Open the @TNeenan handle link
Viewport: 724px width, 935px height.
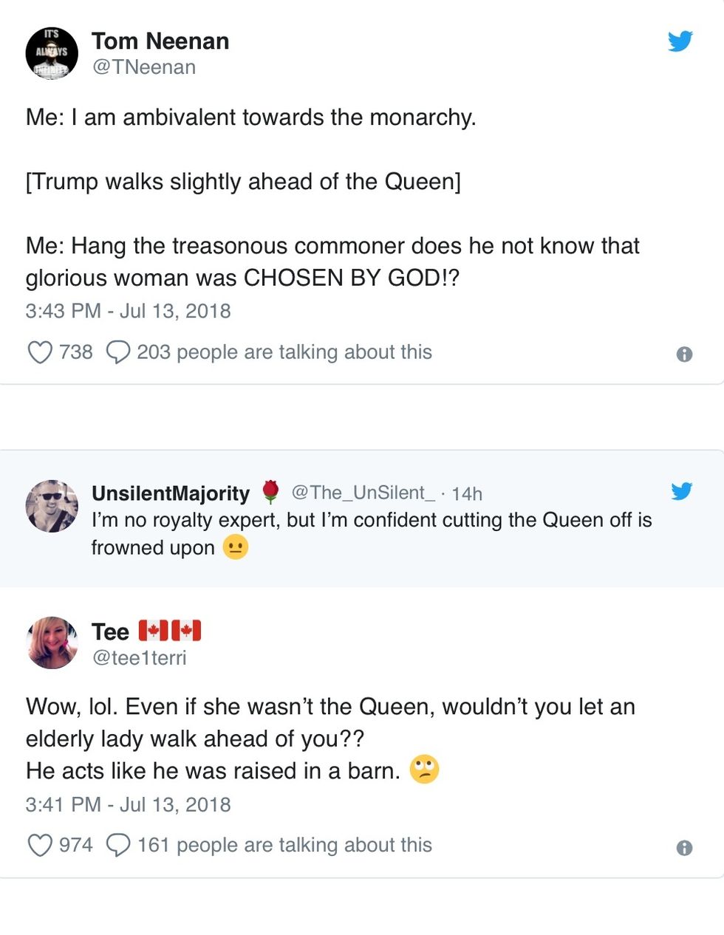point(144,67)
